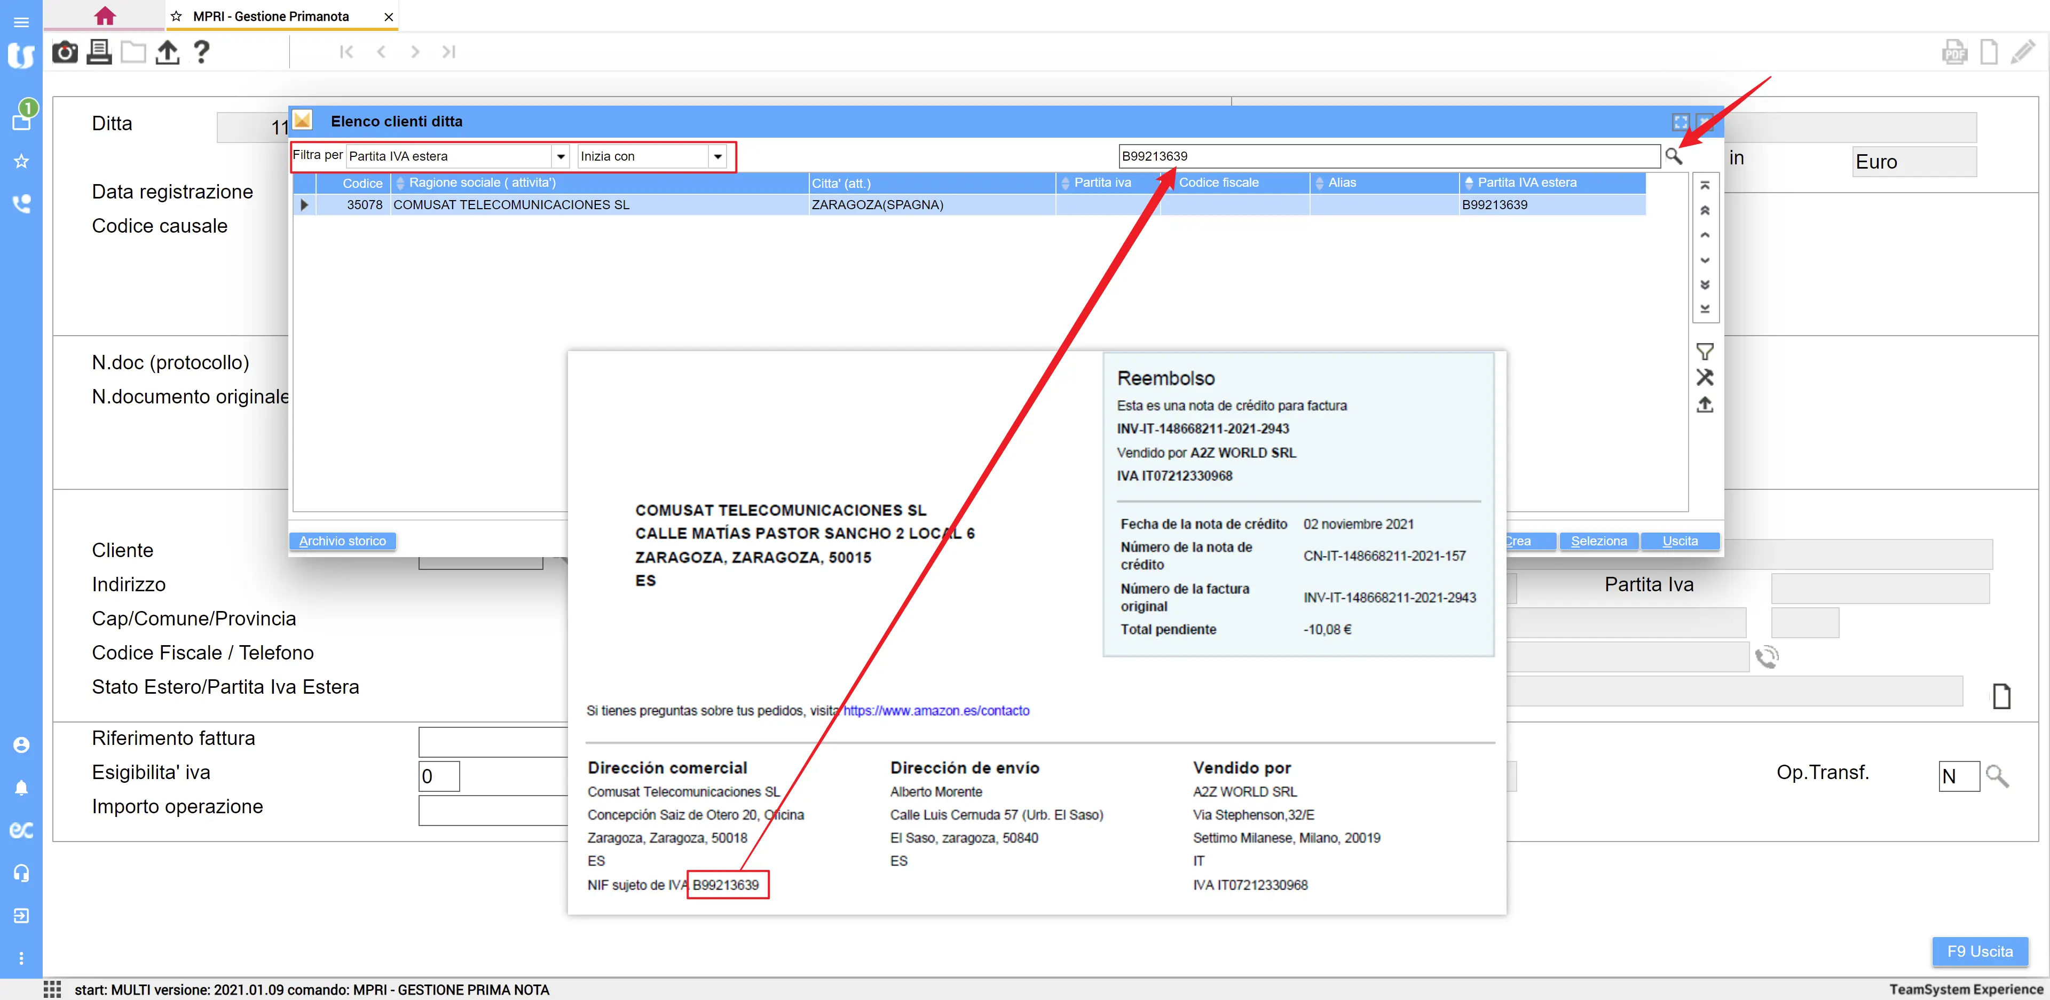Viewport: 2050px width, 1000px height.
Task: Open the hamburger menu at top left
Action: pyautogui.click(x=21, y=21)
